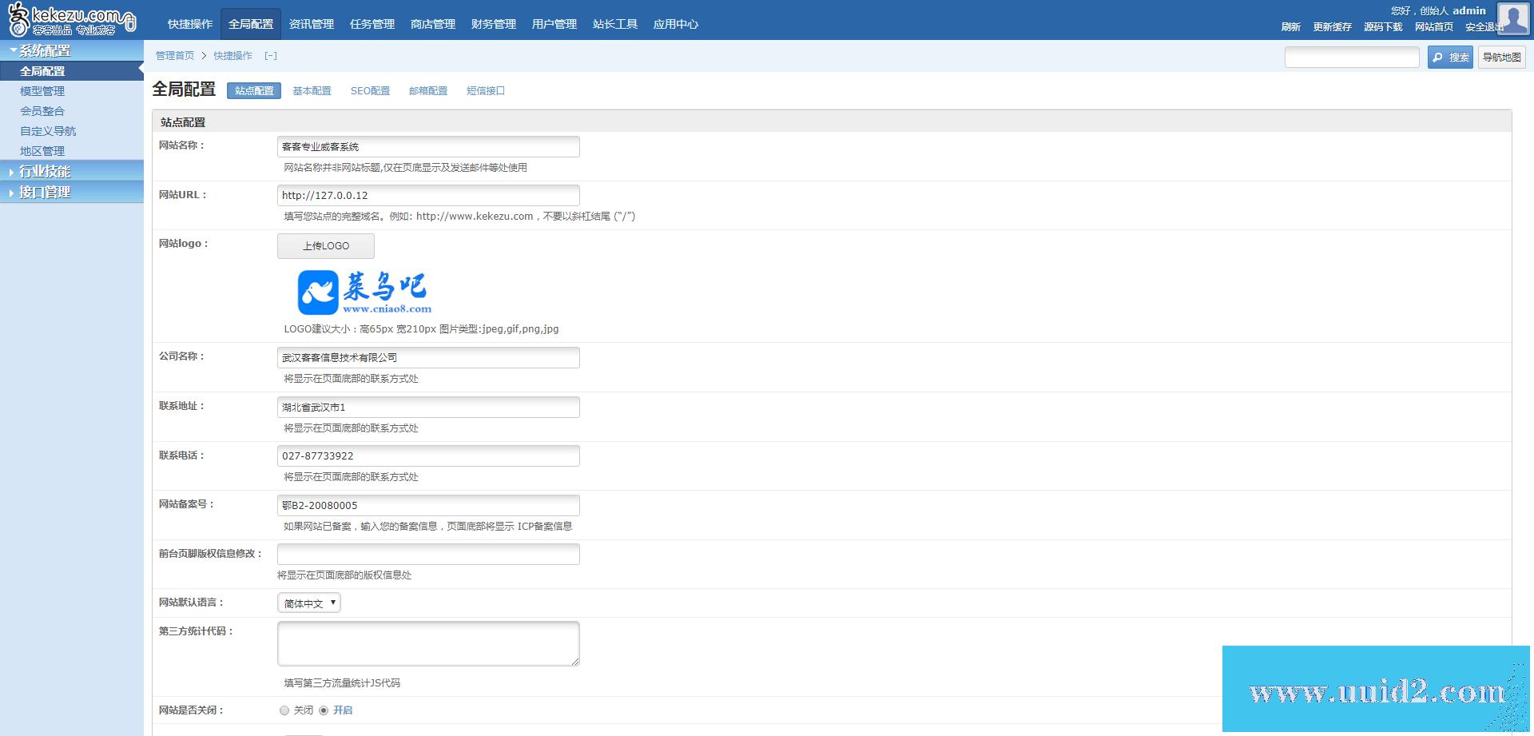The image size is (1534, 736).
Task: Click the 上传LOGO button
Action: click(x=325, y=245)
